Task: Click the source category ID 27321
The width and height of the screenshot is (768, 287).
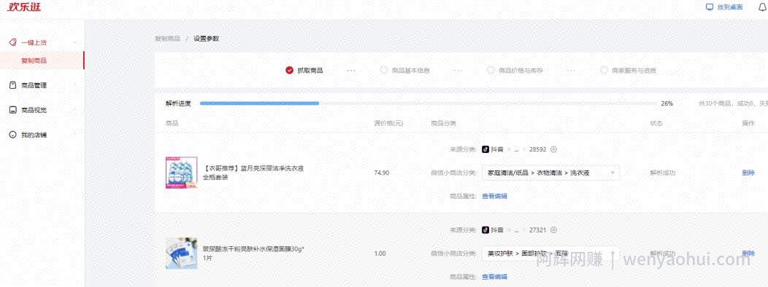Action: tap(538, 229)
